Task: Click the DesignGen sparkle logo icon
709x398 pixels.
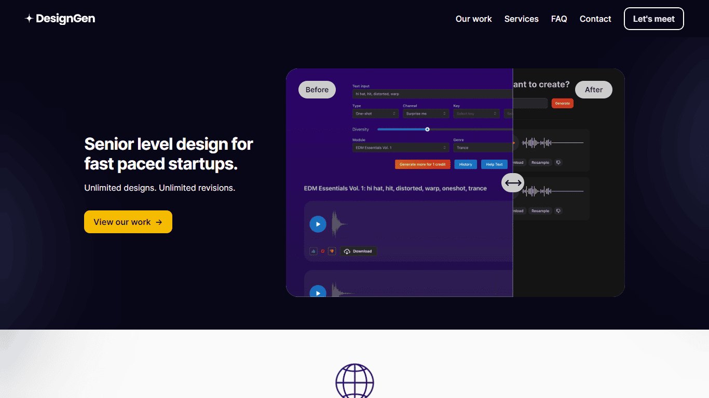Action: pyautogui.click(x=29, y=19)
